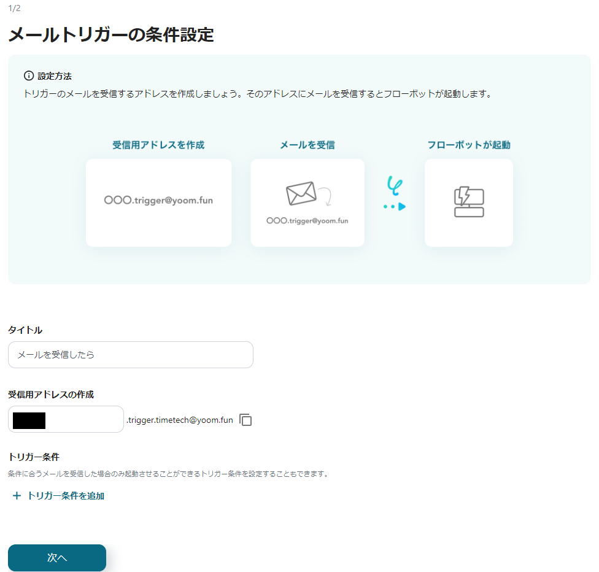Click the .trigger.timetech@yoom.fun text
Screen dimensions: 599x572
(180, 420)
